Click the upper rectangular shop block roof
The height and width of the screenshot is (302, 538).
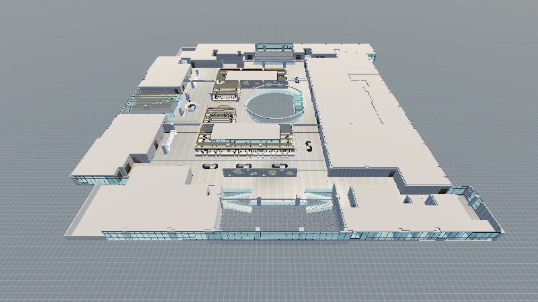(x=227, y=87)
